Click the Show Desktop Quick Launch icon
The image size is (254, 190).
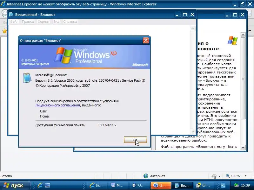[47, 185]
